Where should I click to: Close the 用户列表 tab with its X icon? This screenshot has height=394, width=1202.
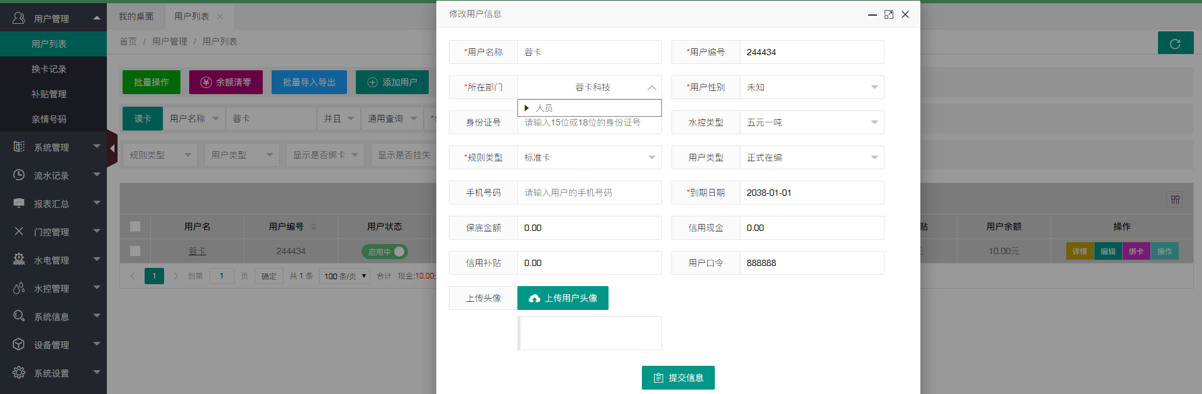(220, 17)
